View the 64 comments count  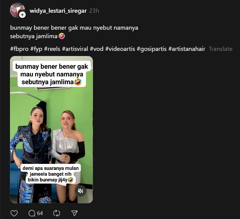click(x=40, y=213)
